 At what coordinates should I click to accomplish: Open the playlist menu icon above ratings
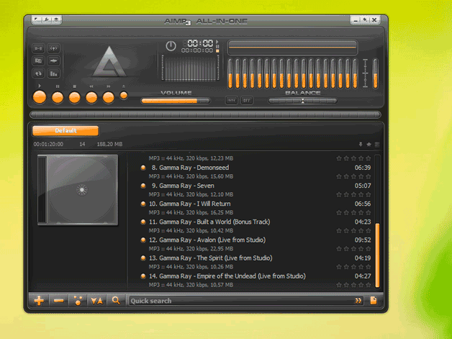[376, 144]
